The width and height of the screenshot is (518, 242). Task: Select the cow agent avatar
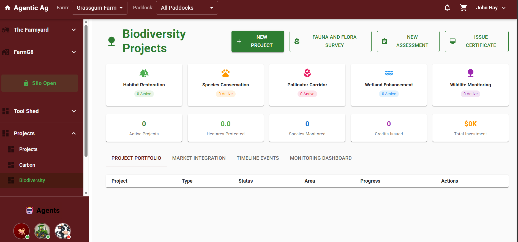[63, 231]
